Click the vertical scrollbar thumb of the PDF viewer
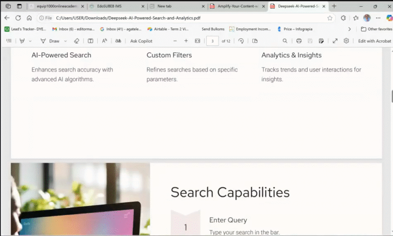This screenshot has height=236, width=393. tap(392, 96)
